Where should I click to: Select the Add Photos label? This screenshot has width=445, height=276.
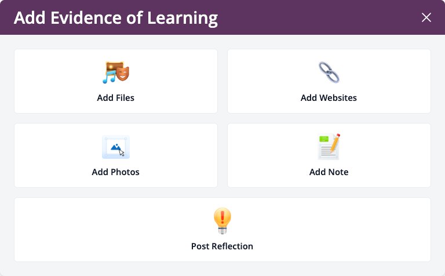(x=115, y=172)
